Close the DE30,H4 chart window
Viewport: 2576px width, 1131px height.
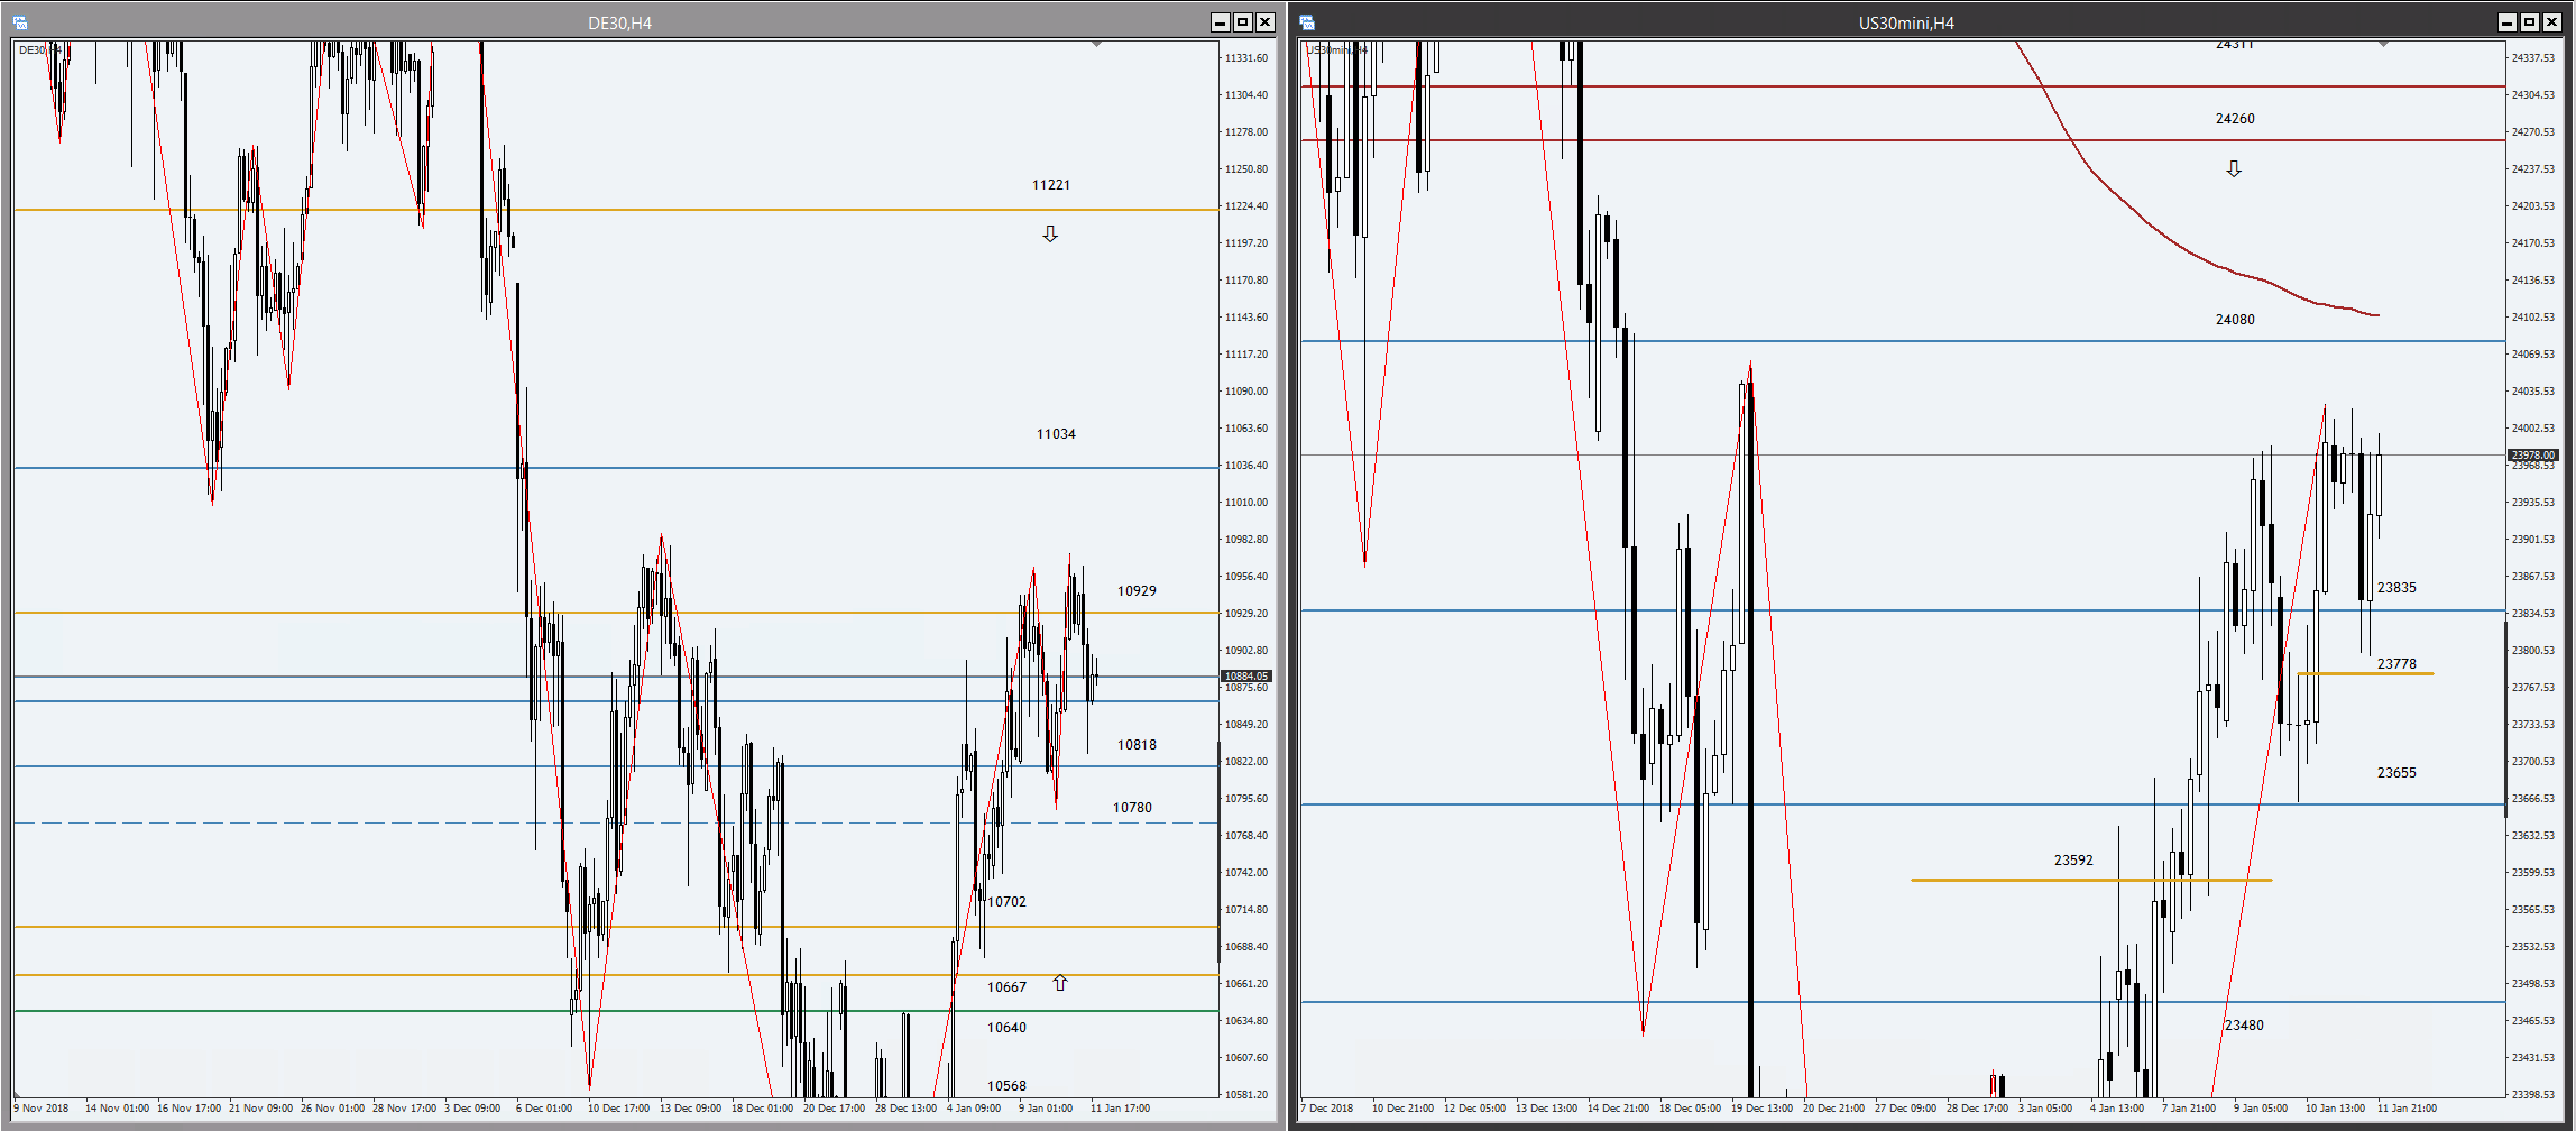(1265, 22)
